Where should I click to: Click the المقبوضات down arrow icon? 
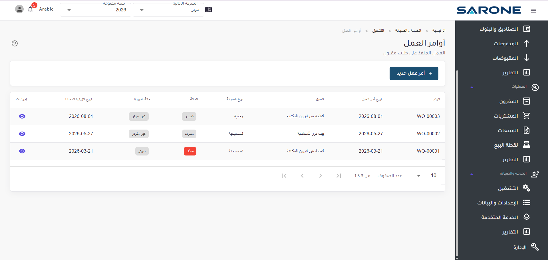(x=527, y=58)
